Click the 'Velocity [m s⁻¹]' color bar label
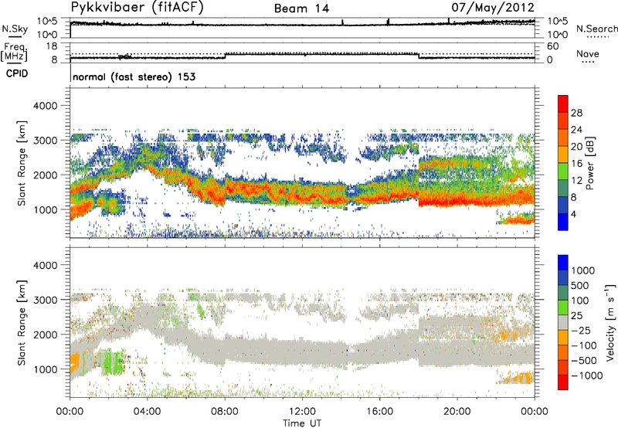Image resolution: width=618 pixels, height=428 pixels. click(x=610, y=322)
